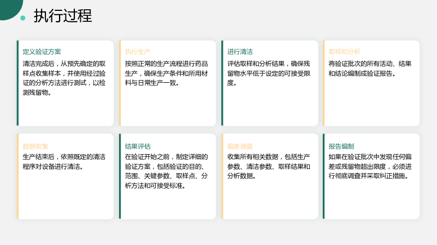Viewport: 437px width, 245px height.
Task: Click the description under 数据收集
Action: pyautogui.click(x=64, y=162)
